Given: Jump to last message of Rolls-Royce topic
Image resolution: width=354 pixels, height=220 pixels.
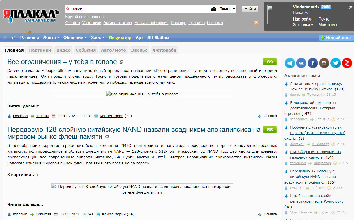Looking at the screenshot, I should 286,196.
